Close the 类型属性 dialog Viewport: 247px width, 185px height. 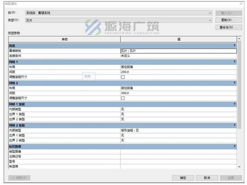(x=241, y=4)
